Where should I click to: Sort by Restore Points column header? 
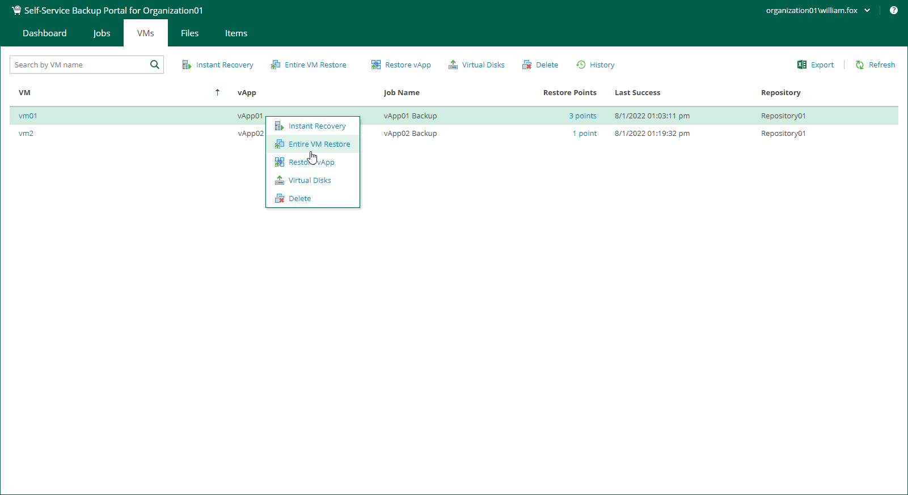click(569, 92)
